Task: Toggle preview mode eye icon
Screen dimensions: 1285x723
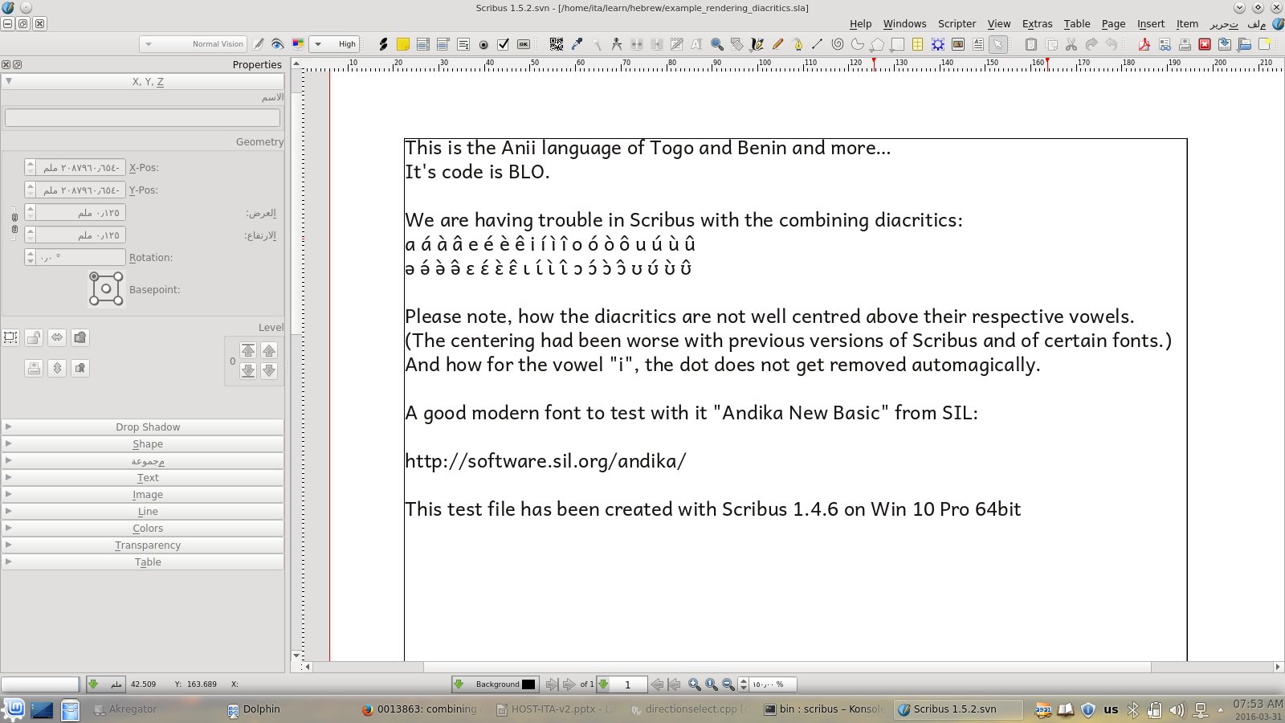Action: click(x=278, y=44)
